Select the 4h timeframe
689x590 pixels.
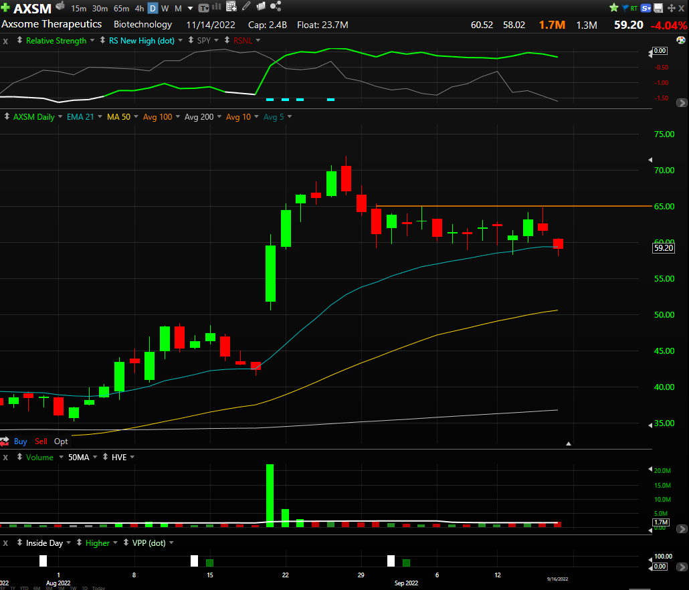pyautogui.click(x=139, y=8)
